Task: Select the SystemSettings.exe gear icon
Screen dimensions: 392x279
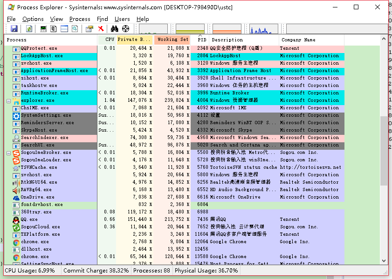Action: [x=16, y=115]
